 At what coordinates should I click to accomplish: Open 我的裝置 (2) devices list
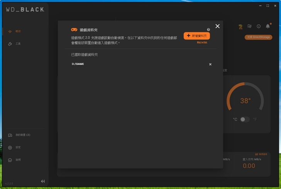coord(22,135)
